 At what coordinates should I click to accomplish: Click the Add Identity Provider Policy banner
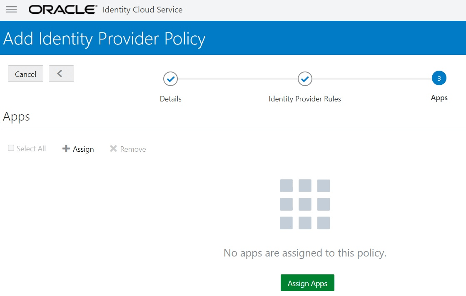click(104, 38)
